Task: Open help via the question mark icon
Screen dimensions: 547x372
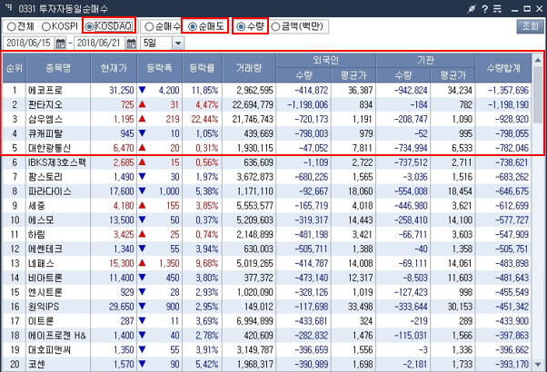Action: (485, 9)
